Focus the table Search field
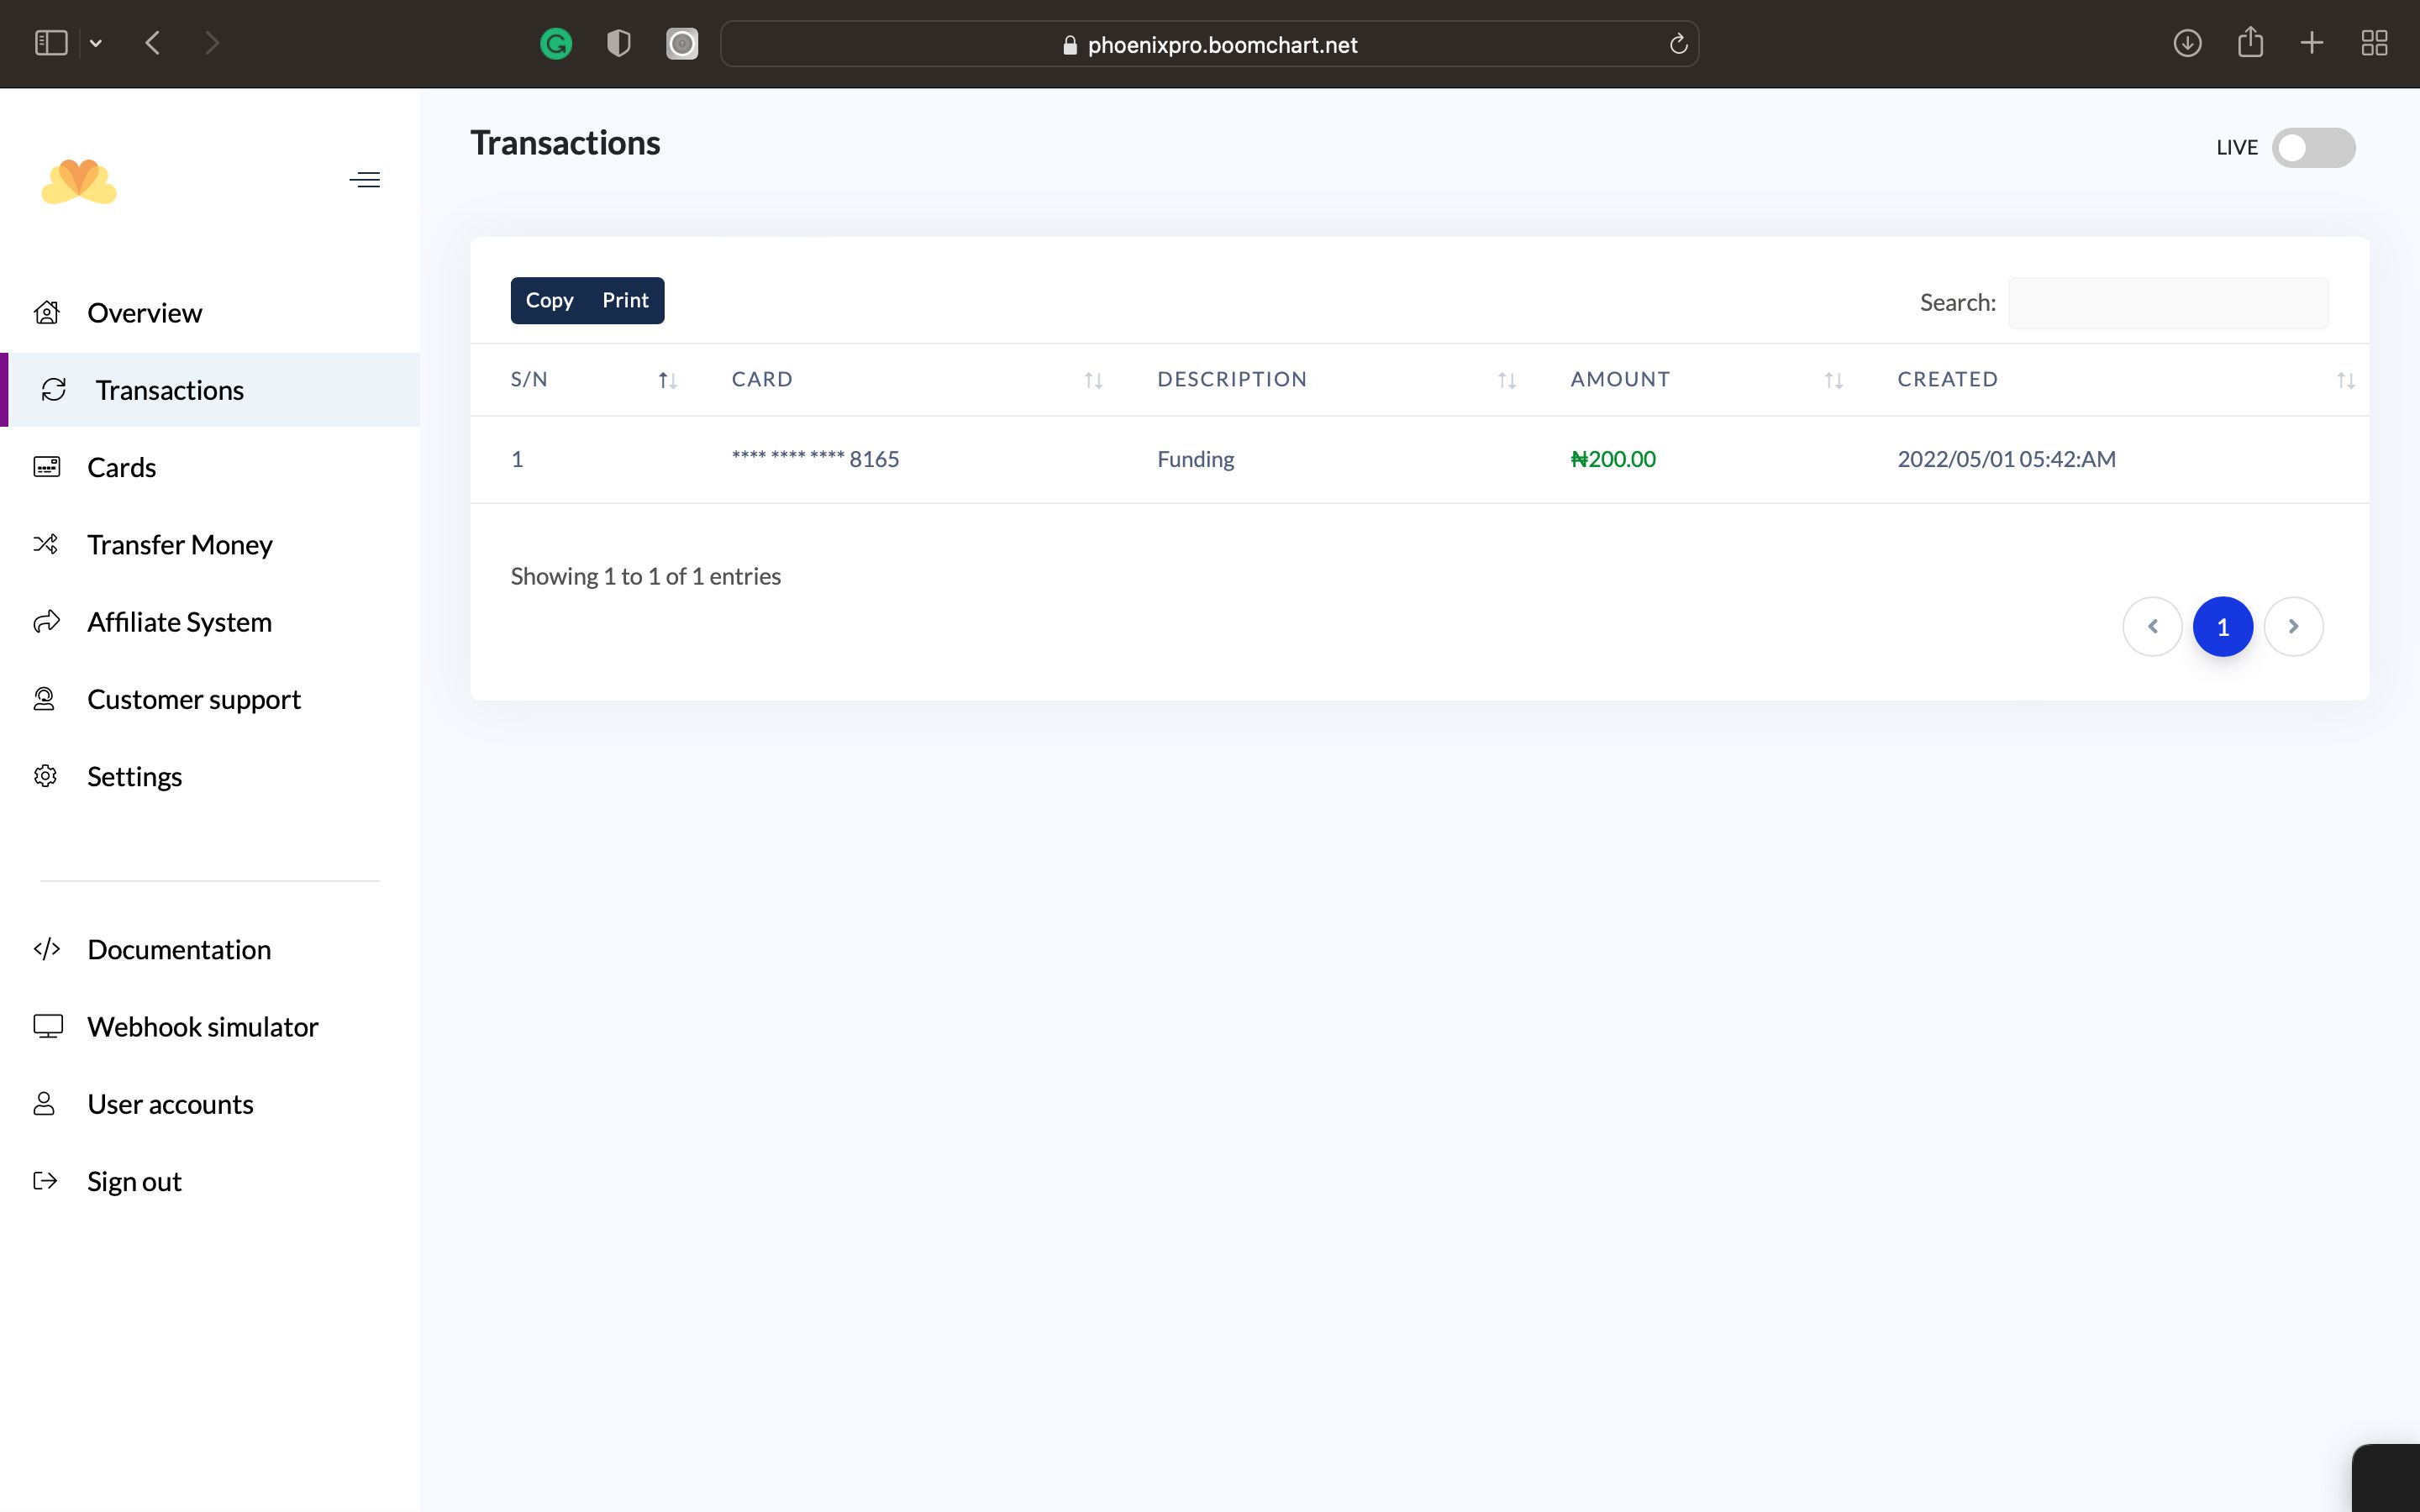 2167,303
